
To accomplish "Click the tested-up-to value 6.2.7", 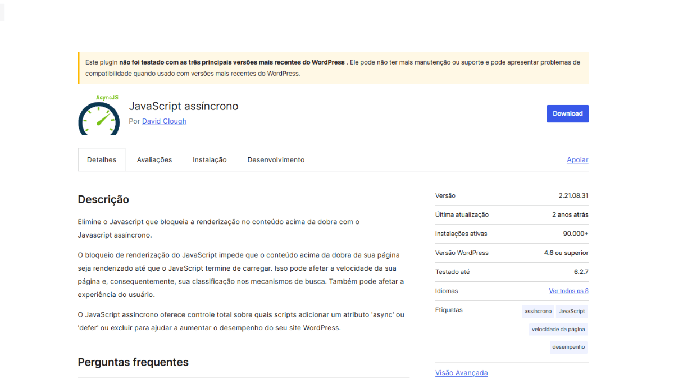I will coord(581,272).
